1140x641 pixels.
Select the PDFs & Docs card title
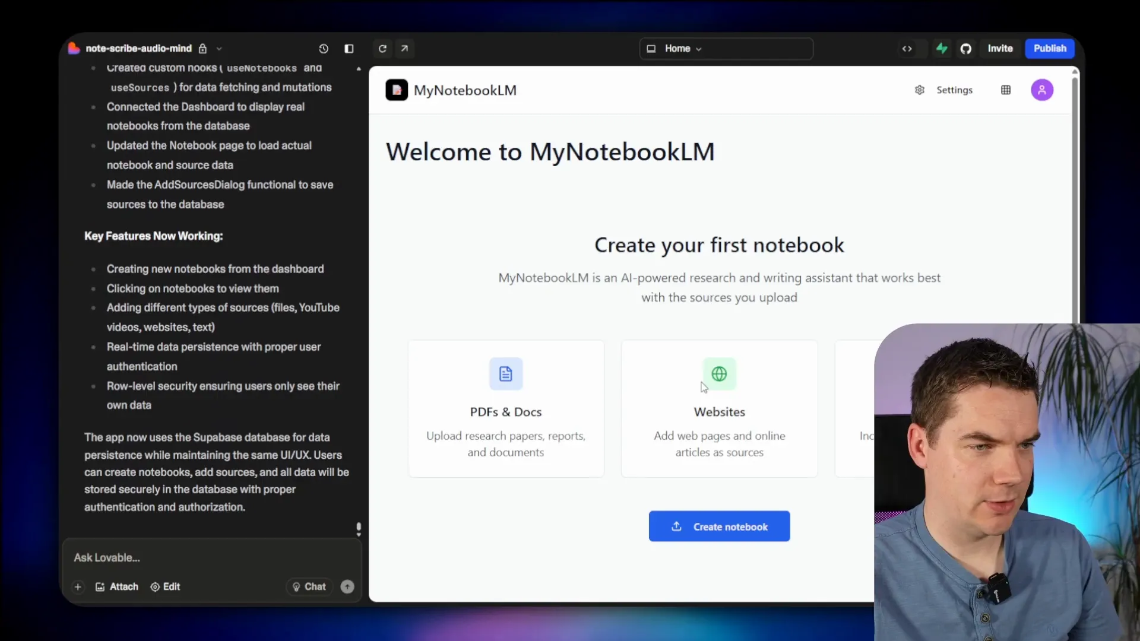click(506, 412)
